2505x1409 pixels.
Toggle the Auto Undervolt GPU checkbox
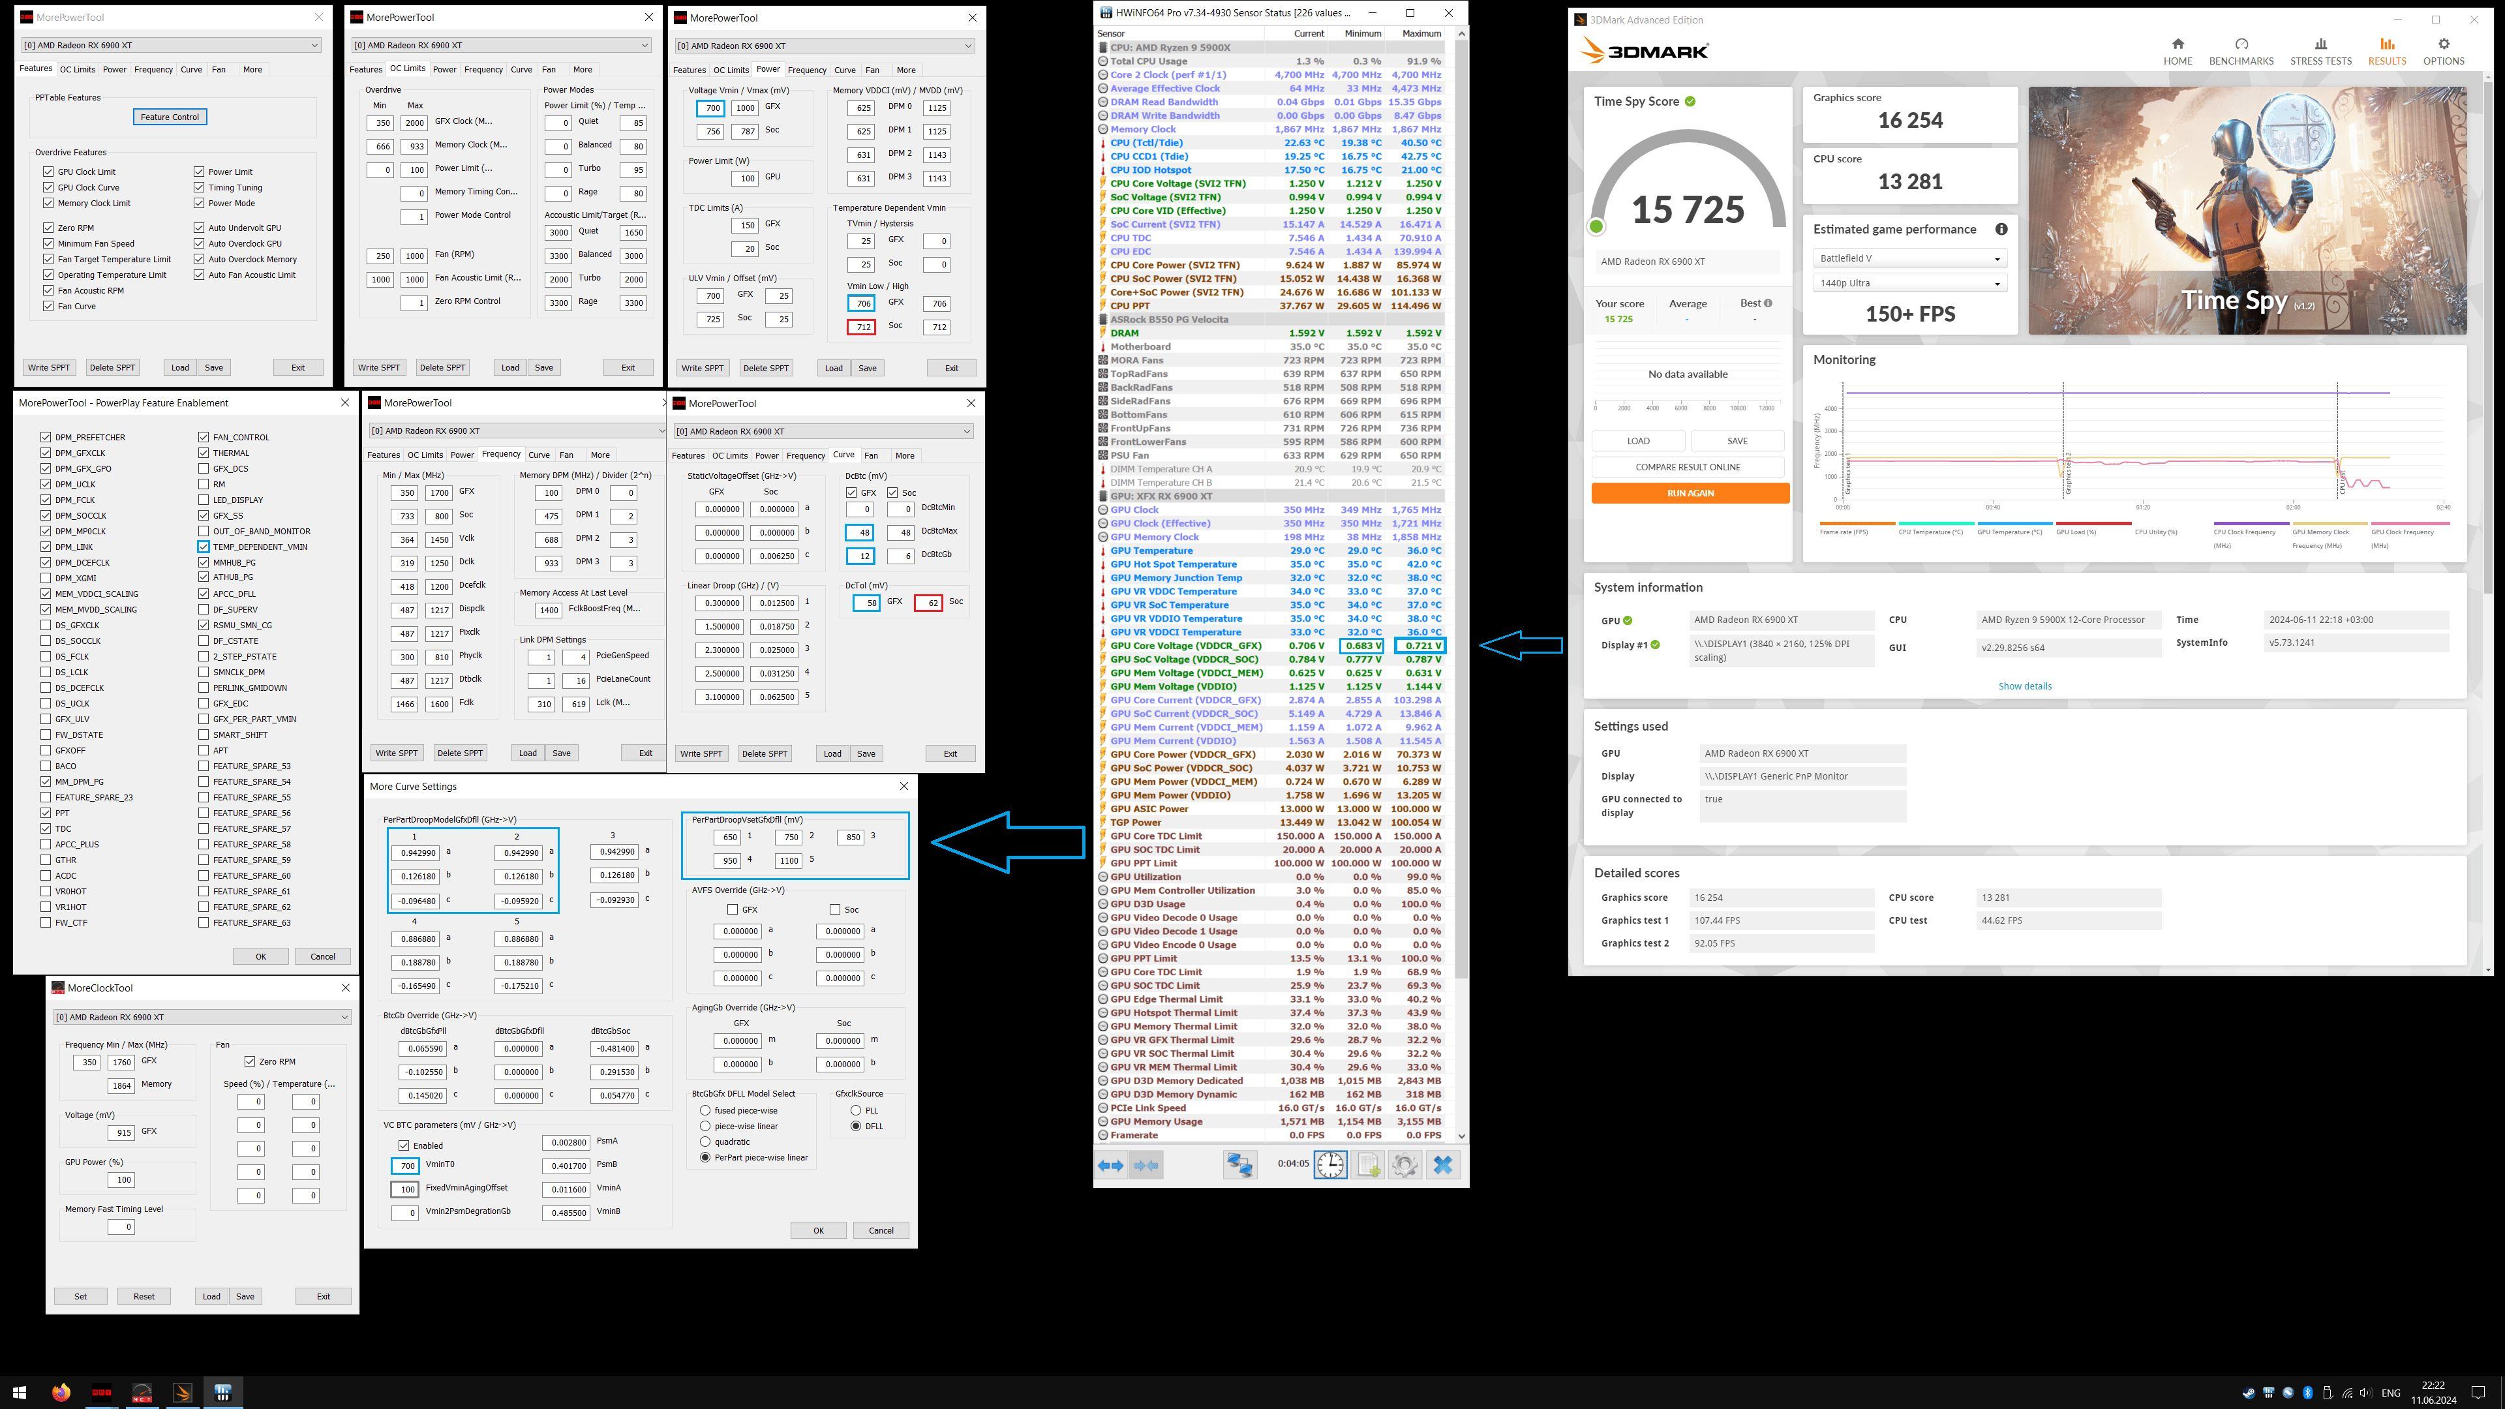pos(200,228)
